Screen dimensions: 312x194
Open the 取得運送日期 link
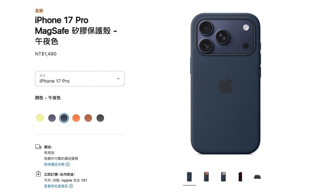click(54, 165)
